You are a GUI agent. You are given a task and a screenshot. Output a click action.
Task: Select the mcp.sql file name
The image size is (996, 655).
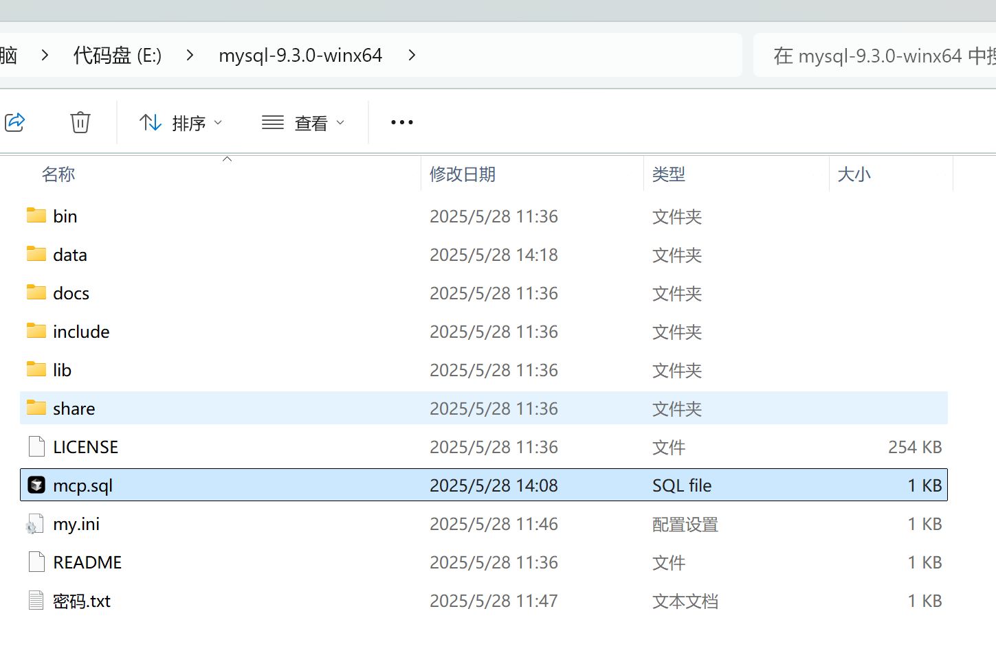(83, 485)
